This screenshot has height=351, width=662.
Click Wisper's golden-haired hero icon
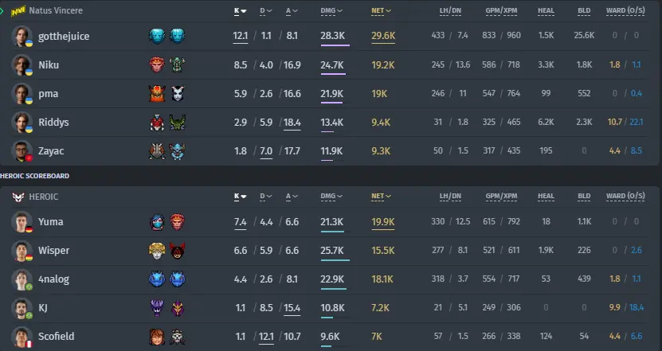pos(157,251)
